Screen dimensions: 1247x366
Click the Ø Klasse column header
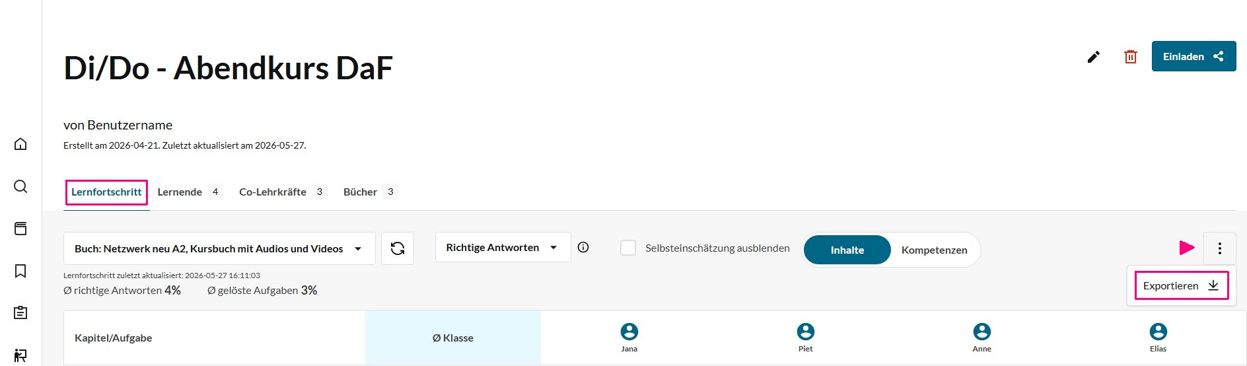[453, 338]
